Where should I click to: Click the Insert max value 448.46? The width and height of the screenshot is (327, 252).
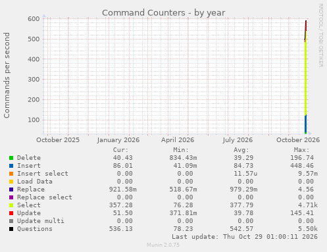click(302, 166)
